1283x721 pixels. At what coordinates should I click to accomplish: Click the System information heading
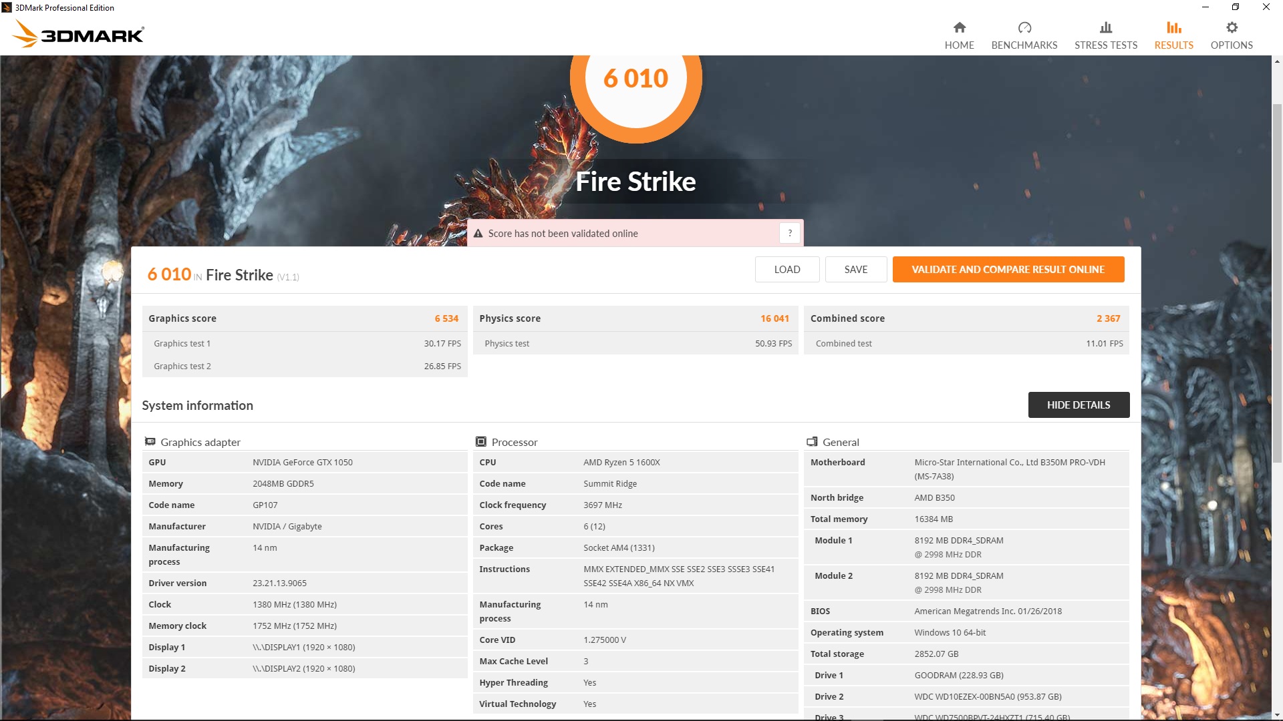click(197, 406)
